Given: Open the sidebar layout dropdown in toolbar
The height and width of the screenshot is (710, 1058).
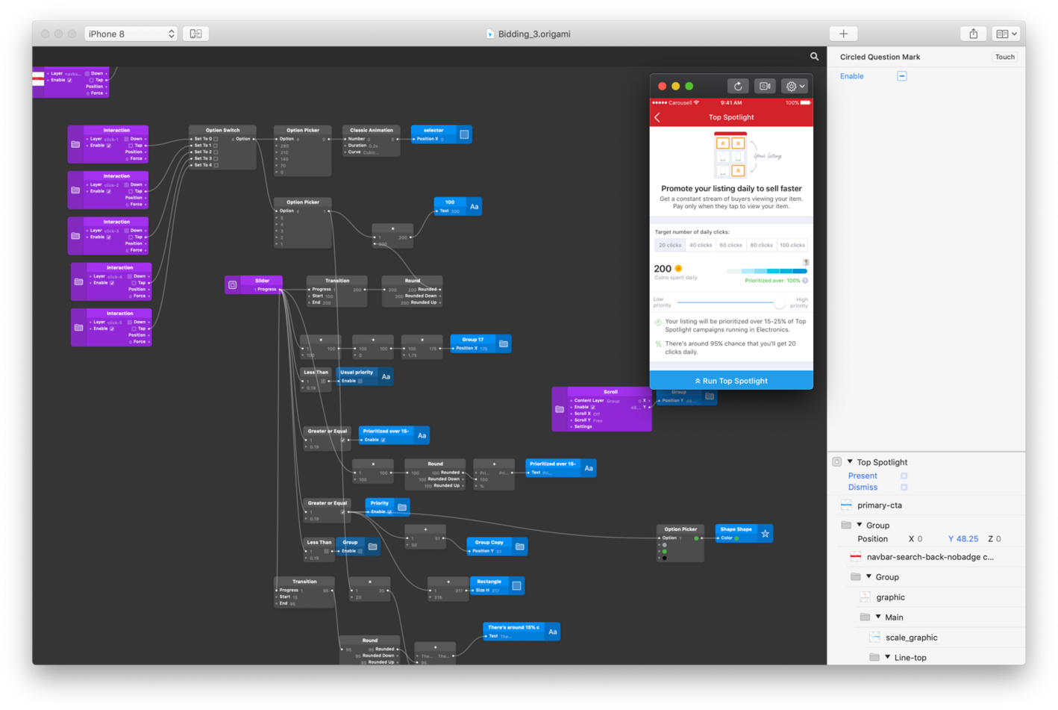Looking at the screenshot, I should tap(1007, 34).
